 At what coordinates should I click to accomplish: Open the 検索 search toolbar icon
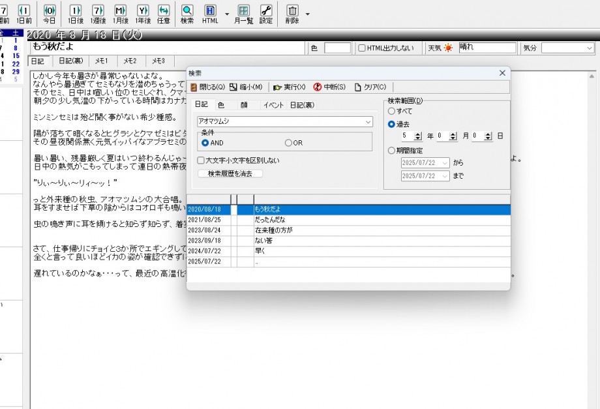click(187, 14)
